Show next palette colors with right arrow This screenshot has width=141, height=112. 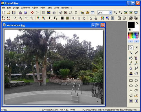coord(136,41)
